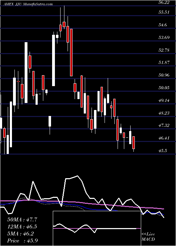Select the 52.78 price axis label
This screenshot has width=176, height=246.
pos(164,50)
